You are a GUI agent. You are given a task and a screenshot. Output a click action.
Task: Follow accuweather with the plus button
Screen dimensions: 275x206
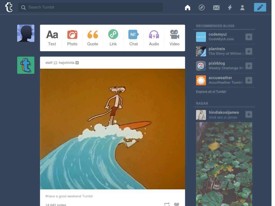(x=249, y=80)
